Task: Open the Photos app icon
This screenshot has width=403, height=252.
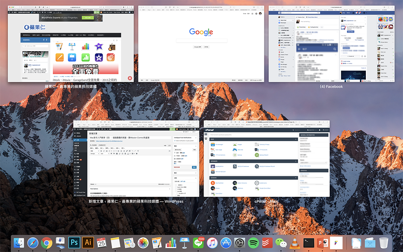Action: [143, 243]
